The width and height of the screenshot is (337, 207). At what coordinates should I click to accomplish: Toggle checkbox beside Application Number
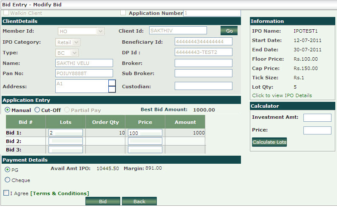[123, 13]
